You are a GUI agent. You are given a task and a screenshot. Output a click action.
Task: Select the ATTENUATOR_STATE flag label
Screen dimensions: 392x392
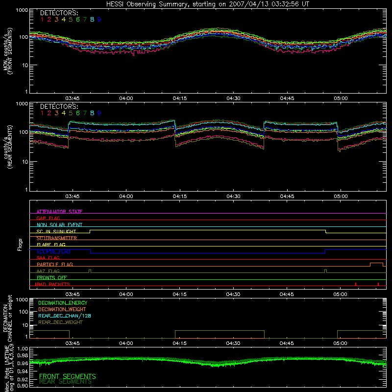coord(59,212)
